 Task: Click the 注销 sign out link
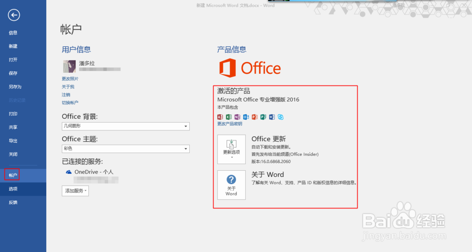click(66, 95)
